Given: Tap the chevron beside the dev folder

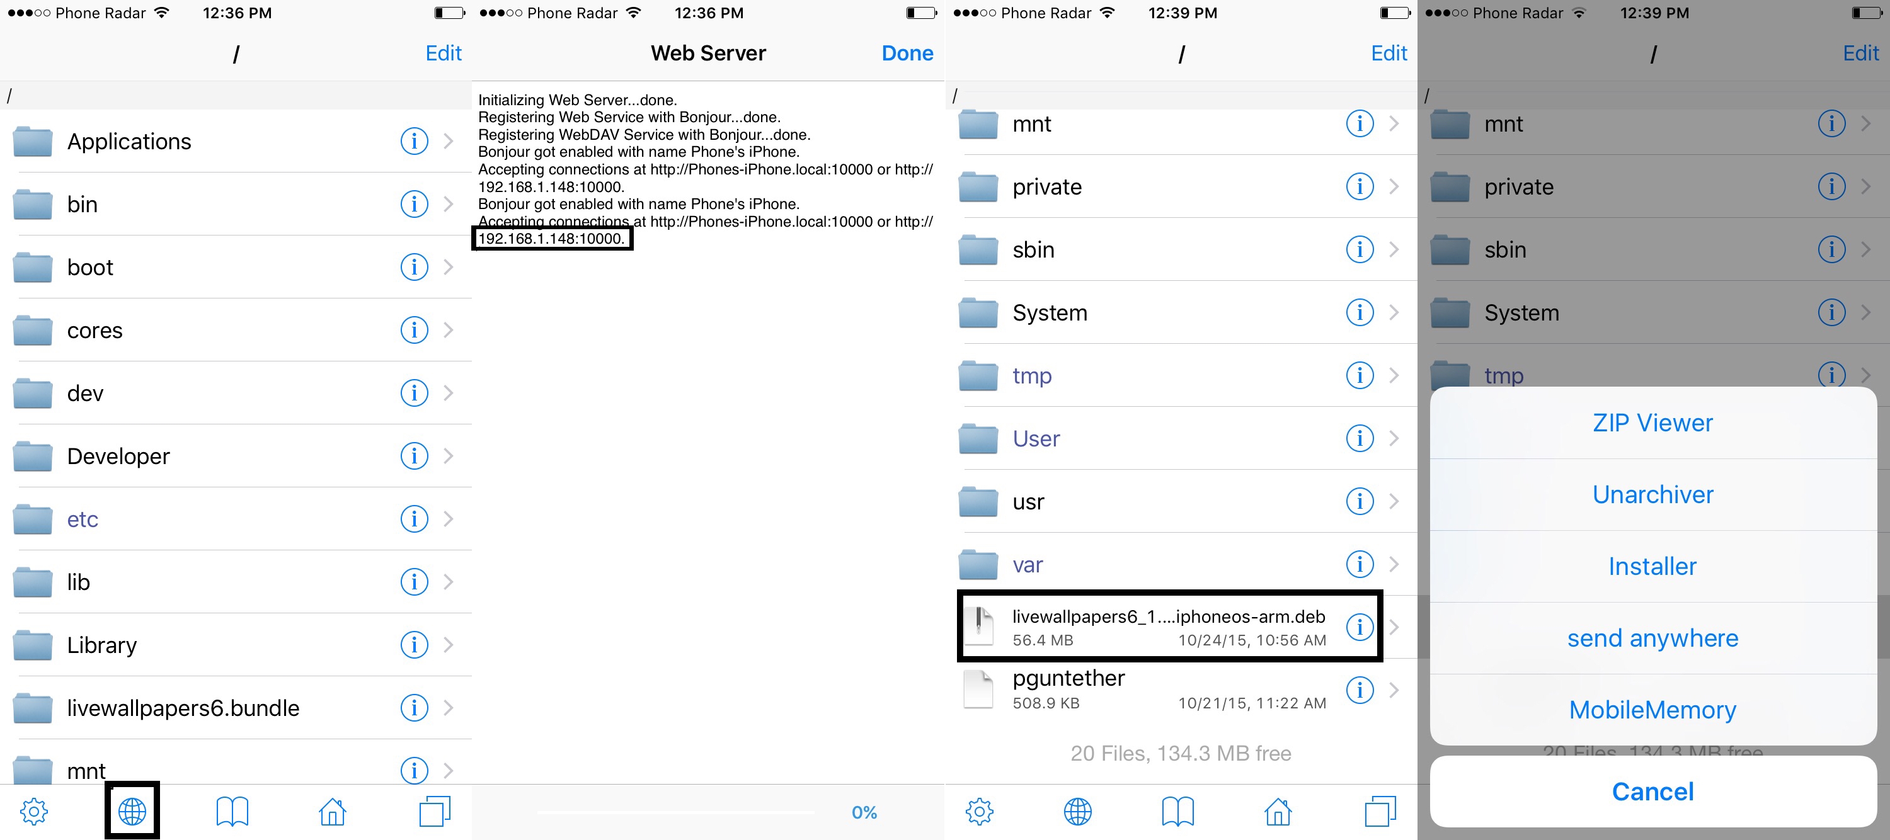Looking at the screenshot, I should click(449, 393).
